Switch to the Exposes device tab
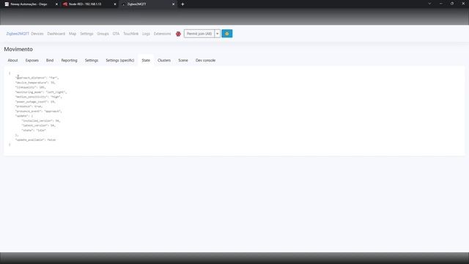The image size is (469, 264). (32, 60)
